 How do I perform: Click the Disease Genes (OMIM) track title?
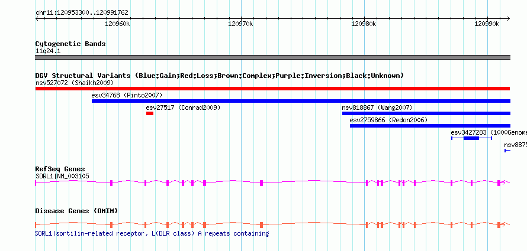point(76,211)
